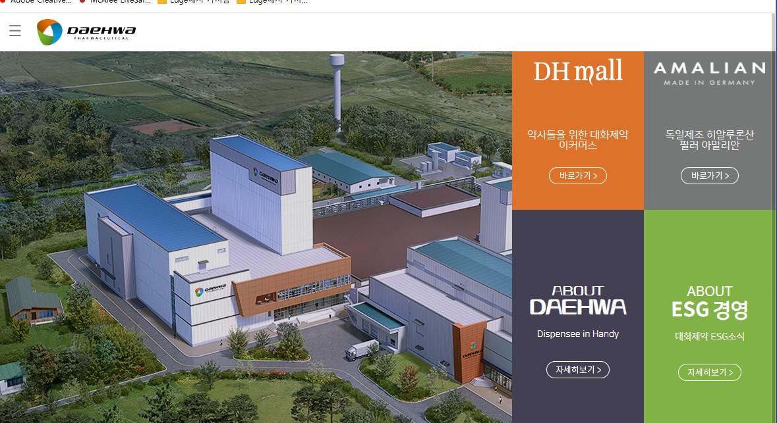Image resolution: width=777 pixels, height=423 pixels.
Task: Select the AMALIAN Made in Germany heading
Action: pos(710,73)
